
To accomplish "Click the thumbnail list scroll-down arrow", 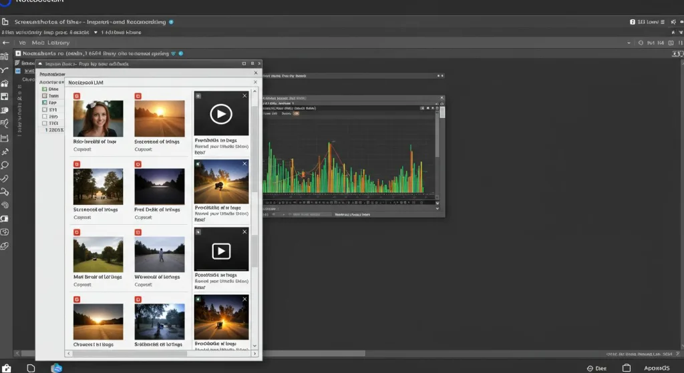I will tap(254, 346).
